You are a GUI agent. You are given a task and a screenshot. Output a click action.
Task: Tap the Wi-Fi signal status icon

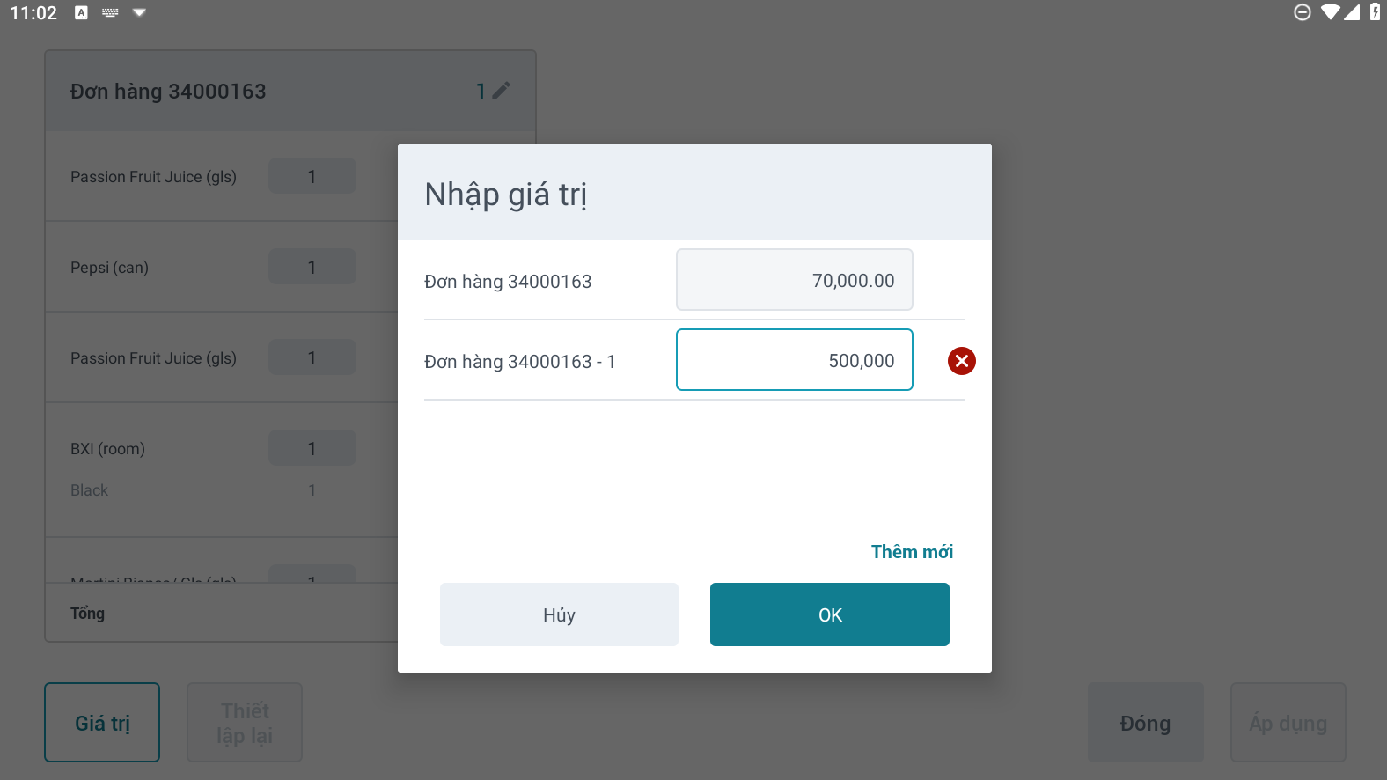click(x=1329, y=12)
